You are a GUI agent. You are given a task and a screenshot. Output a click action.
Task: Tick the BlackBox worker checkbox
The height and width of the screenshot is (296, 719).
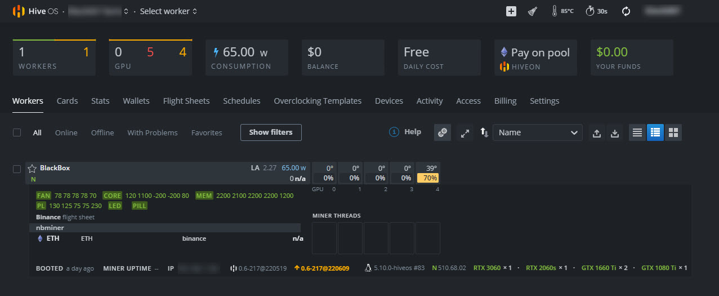[17, 169]
